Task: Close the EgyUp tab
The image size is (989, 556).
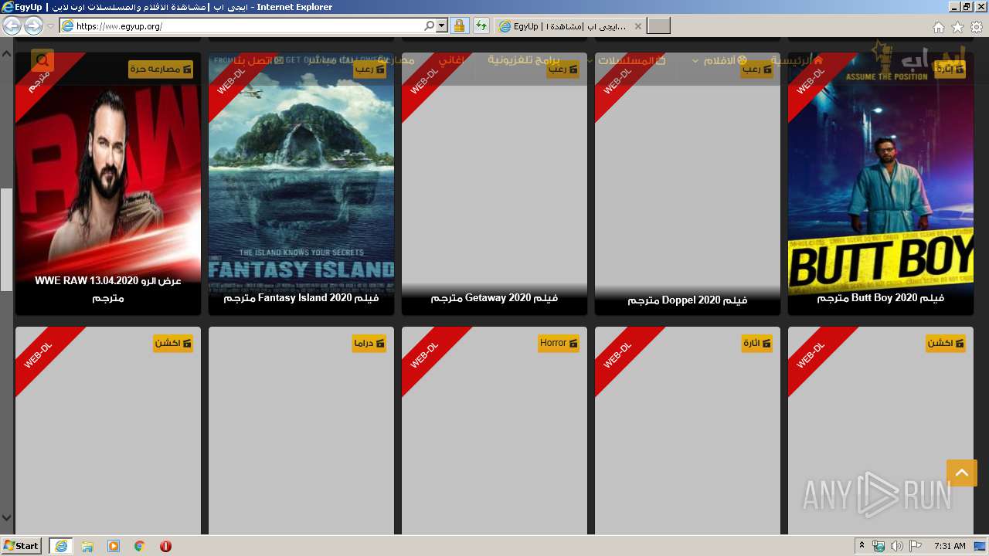Action: tap(638, 25)
